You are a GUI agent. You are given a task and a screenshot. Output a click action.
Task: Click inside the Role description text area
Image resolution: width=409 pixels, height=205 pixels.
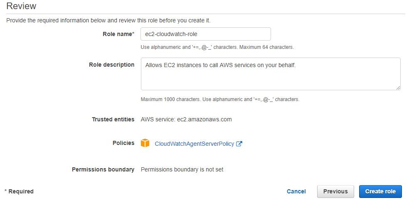[x=271, y=74]
